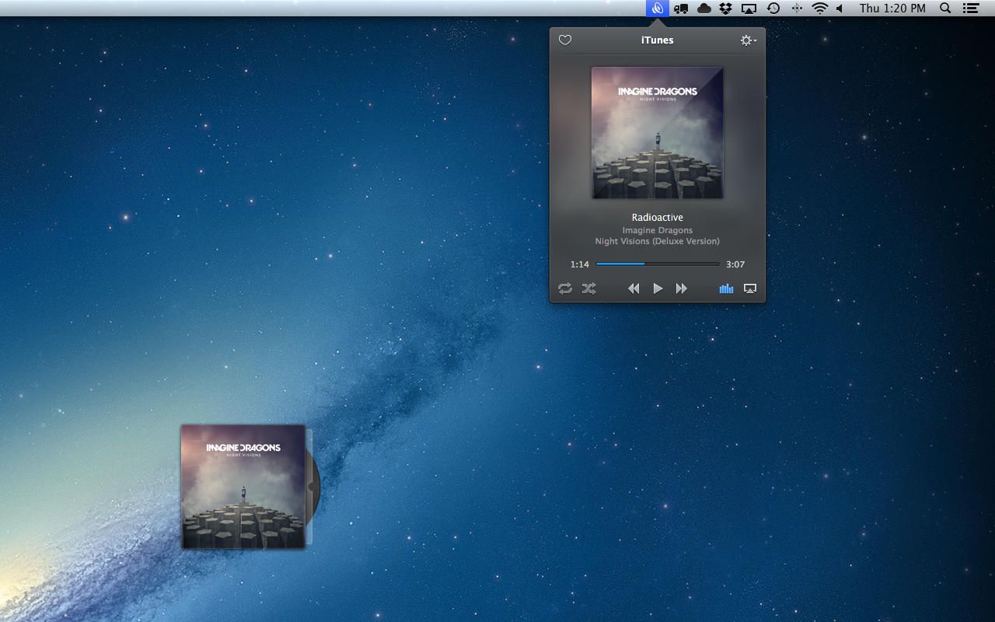Image resolution: width=995 pixels, height=622 pixels.
Task: Open AirPlay output in the player
Action: pos(750,288)
